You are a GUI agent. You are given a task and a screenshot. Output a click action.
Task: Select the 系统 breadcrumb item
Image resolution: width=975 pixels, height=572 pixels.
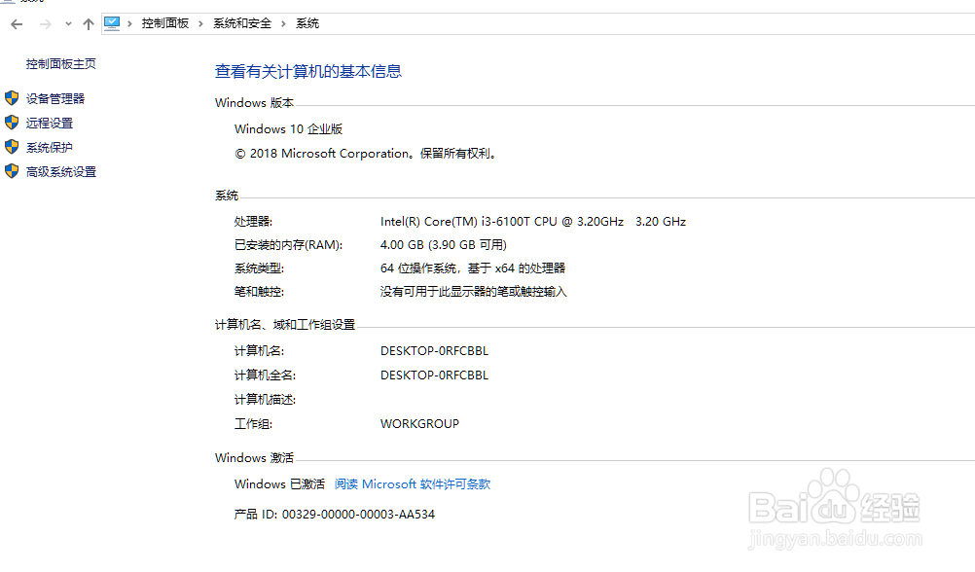(307, 23)
